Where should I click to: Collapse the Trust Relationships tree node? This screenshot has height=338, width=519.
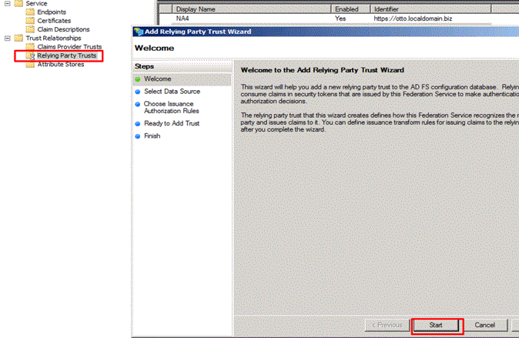point(7,38)
